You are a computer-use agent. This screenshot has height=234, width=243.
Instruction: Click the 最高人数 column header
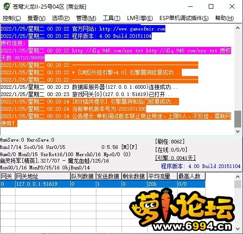(191, 176)
